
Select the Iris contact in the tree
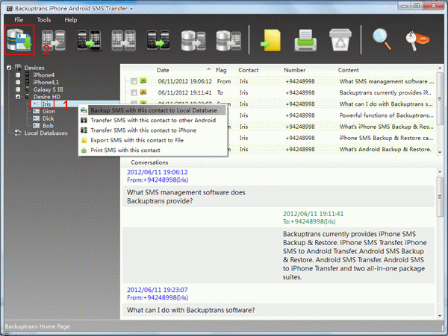click(x=46, y=104)
